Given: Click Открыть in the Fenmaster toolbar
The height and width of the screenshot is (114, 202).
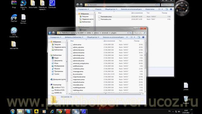Looking at the screenshot, I should pyautogui.click(x=97, y=9).
